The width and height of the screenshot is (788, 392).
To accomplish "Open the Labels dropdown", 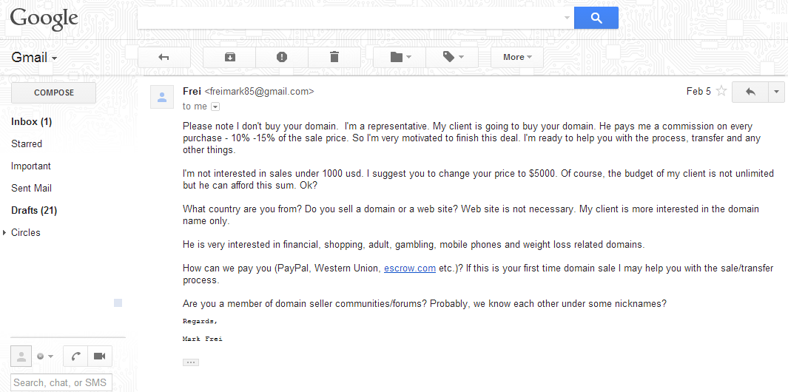I will (x=453, y=57).
